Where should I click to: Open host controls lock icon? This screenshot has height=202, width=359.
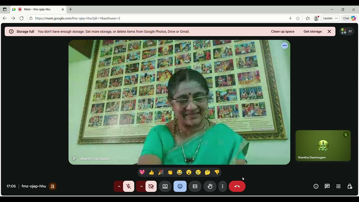point(350,186)
